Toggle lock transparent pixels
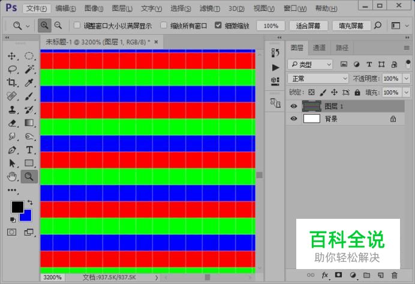 point(311,92)
